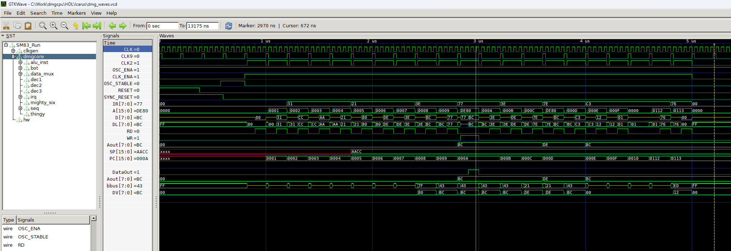
Task: Select the OSC_ENA =1 signal name
Action: pos(126,70)
